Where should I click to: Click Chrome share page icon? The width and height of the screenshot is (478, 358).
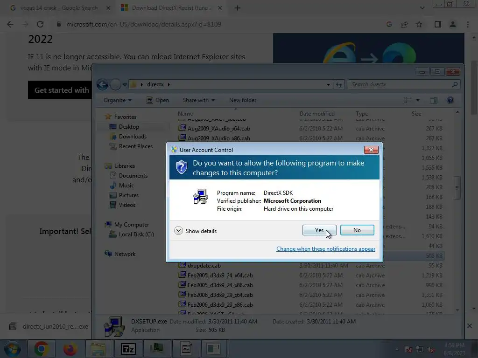click(404, 24)
